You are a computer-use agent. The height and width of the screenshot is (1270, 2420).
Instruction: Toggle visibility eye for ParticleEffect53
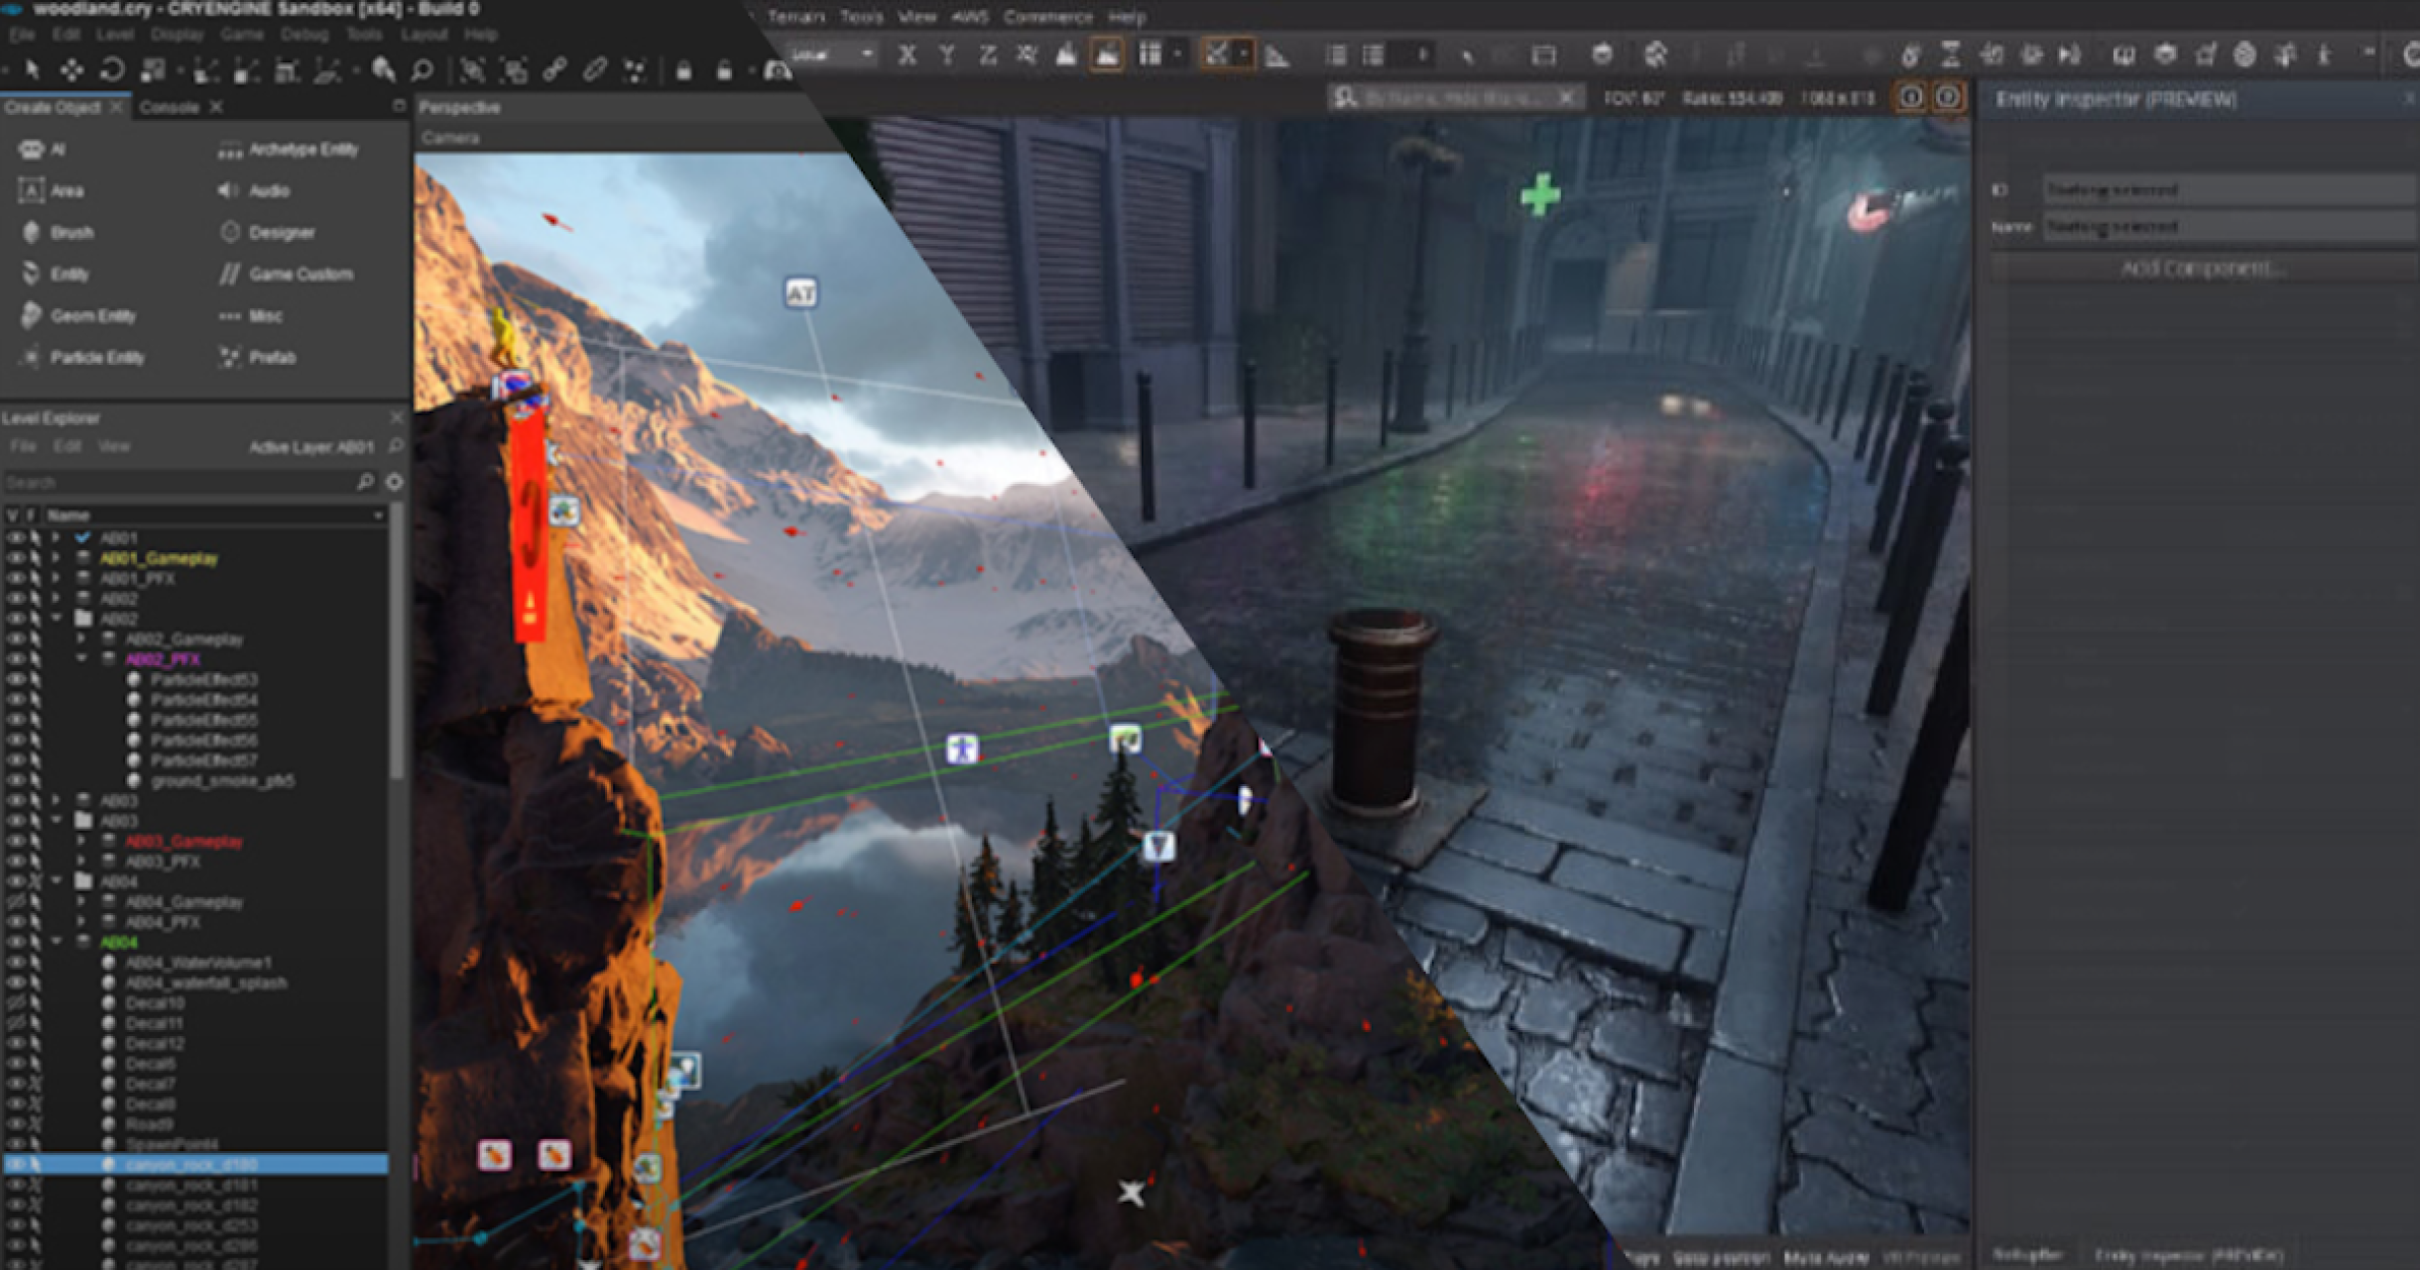[15, 680]
